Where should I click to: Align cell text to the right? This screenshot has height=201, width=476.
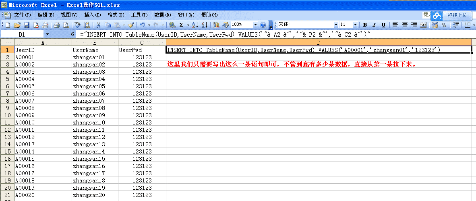click(414, 25)
